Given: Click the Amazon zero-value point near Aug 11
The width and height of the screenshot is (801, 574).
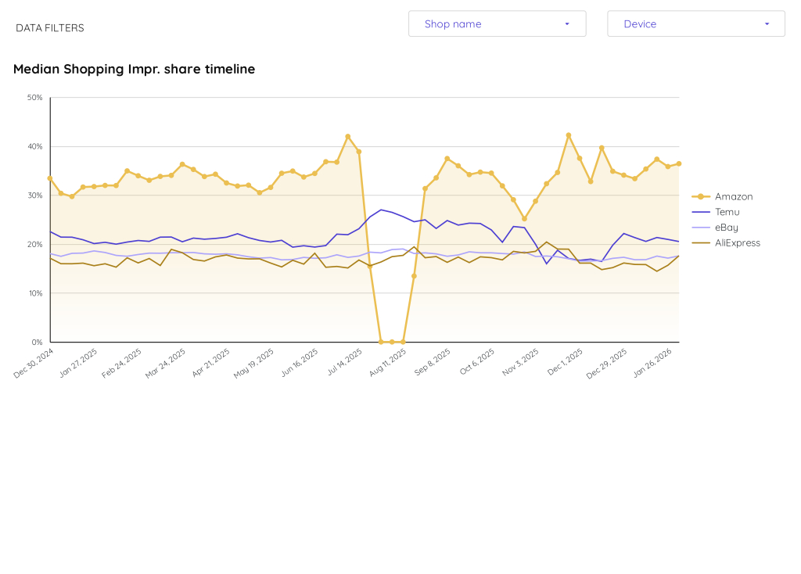Looking at the screenshot, I should tap(391, 342).
